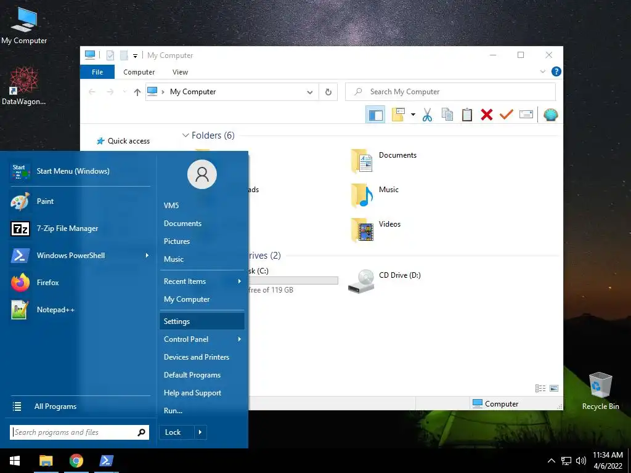
Task: Open My Computer in start menu
Action: click(202, 299)
